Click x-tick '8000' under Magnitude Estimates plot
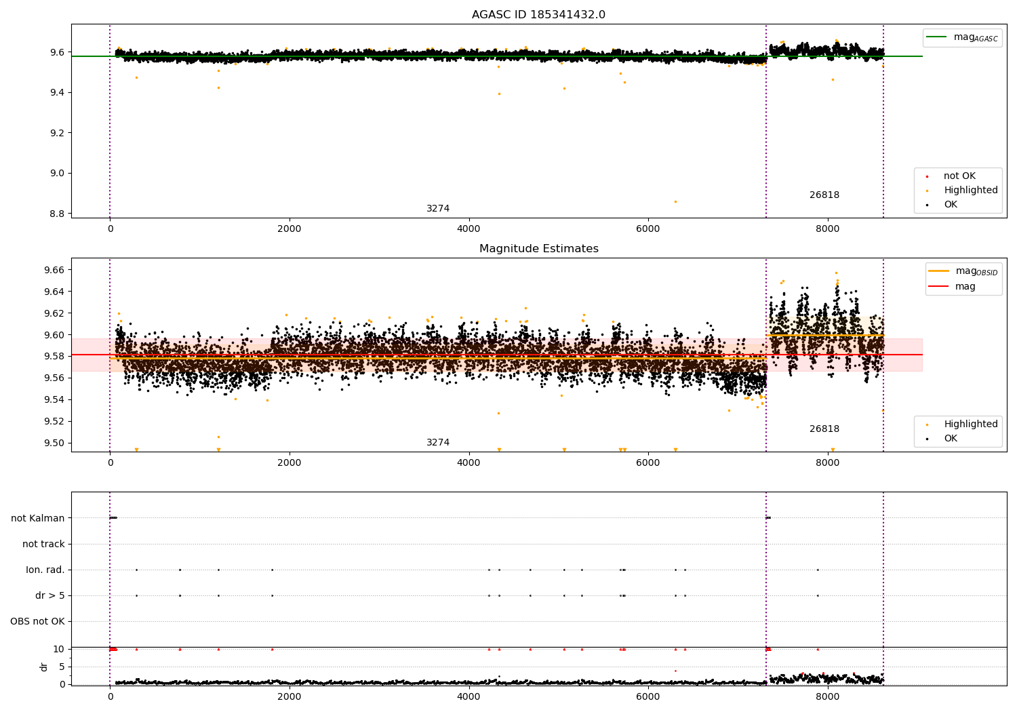This screenshot has height=712, width=1017. click(x=828, y=463)
